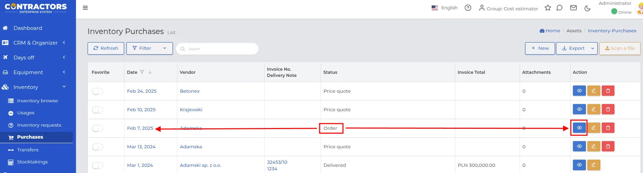Toggle favorite for the Krajewski row
Screen dimensions: 643x173
pos(98,110)
